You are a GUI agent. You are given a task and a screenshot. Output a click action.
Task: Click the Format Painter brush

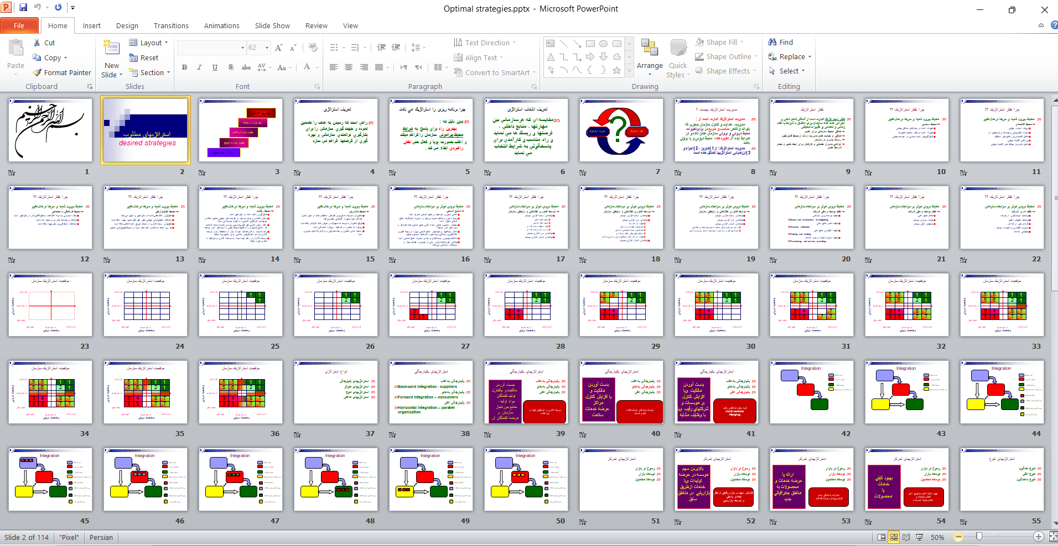[37, 72]
